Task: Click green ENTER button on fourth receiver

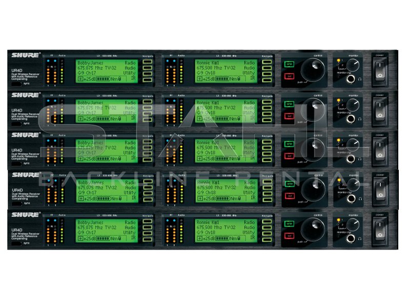Action: [x=290, y=184]
